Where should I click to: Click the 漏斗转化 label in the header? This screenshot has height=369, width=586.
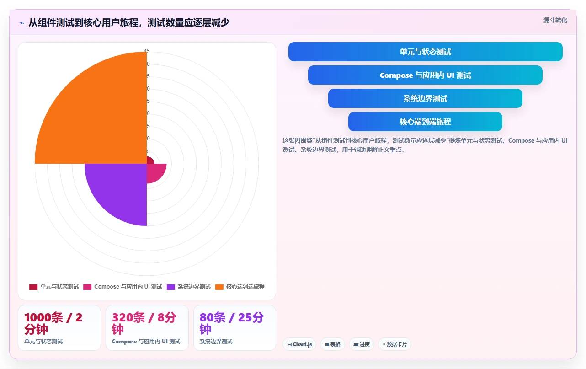tap(555, 20)
